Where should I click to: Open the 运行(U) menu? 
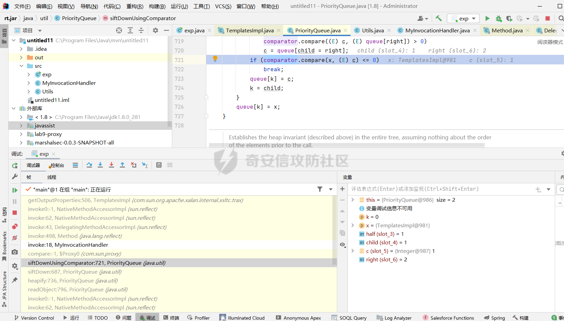tap(179, 6)
